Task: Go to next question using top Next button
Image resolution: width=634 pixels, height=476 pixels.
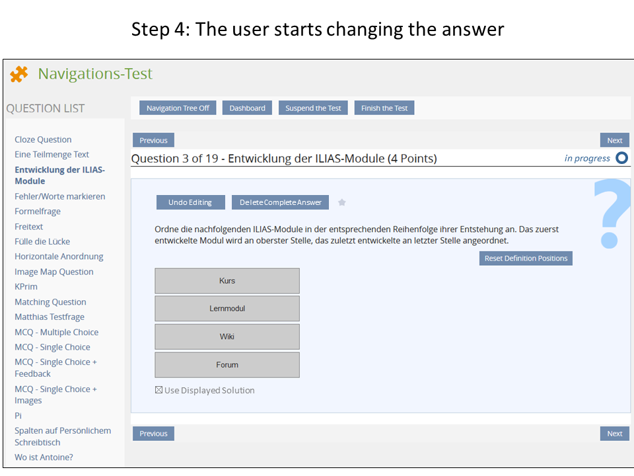Action: pos(614,140)
